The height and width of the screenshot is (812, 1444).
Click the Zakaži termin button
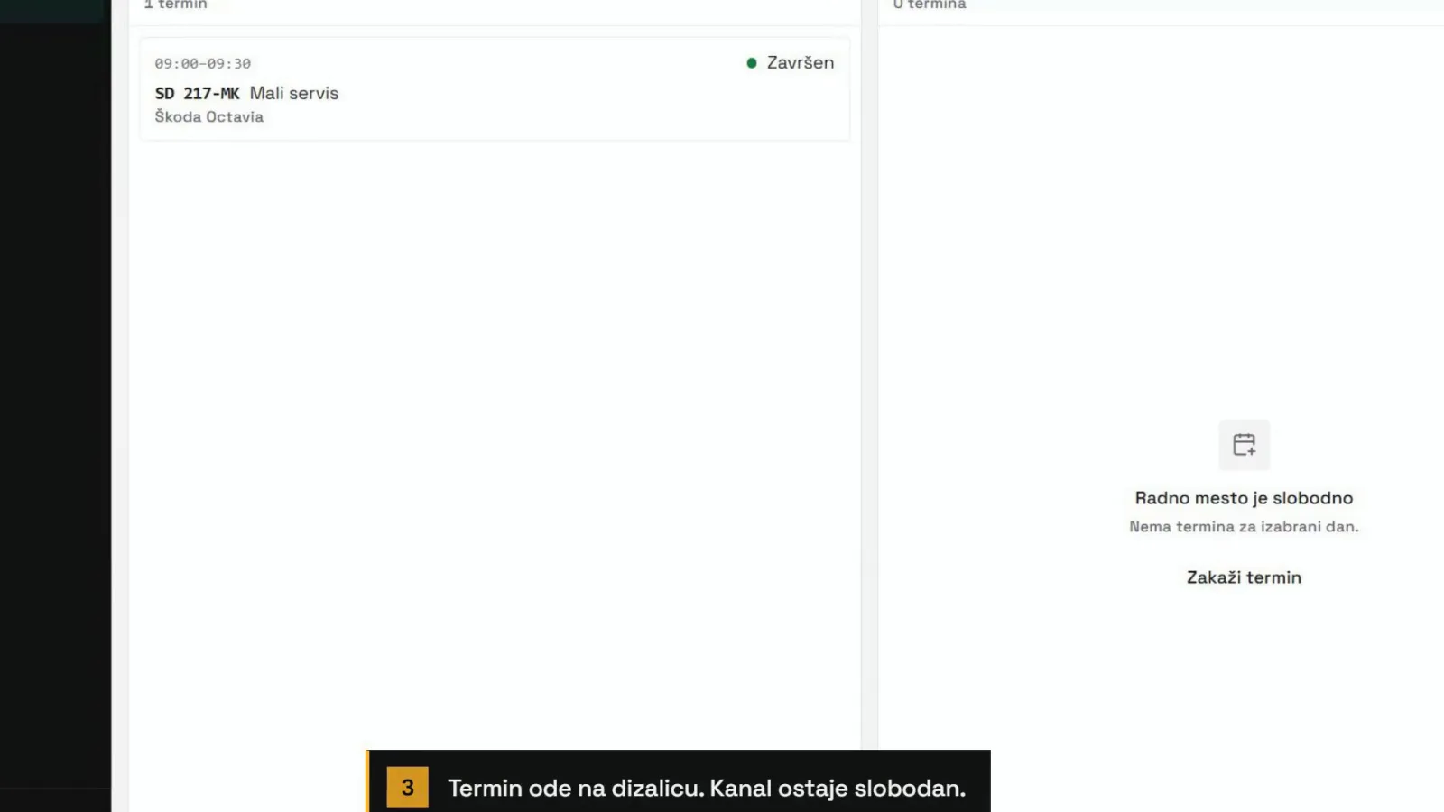(x=1244, y=577)
